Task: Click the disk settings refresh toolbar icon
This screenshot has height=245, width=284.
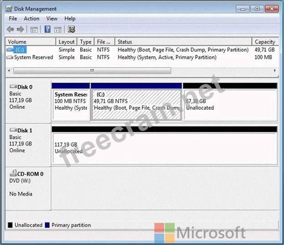Action: pos(72,29)
